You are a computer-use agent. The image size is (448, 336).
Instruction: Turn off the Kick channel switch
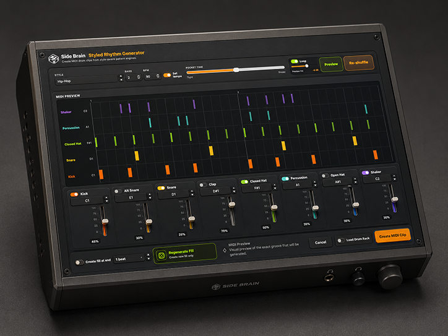(74, 194)
